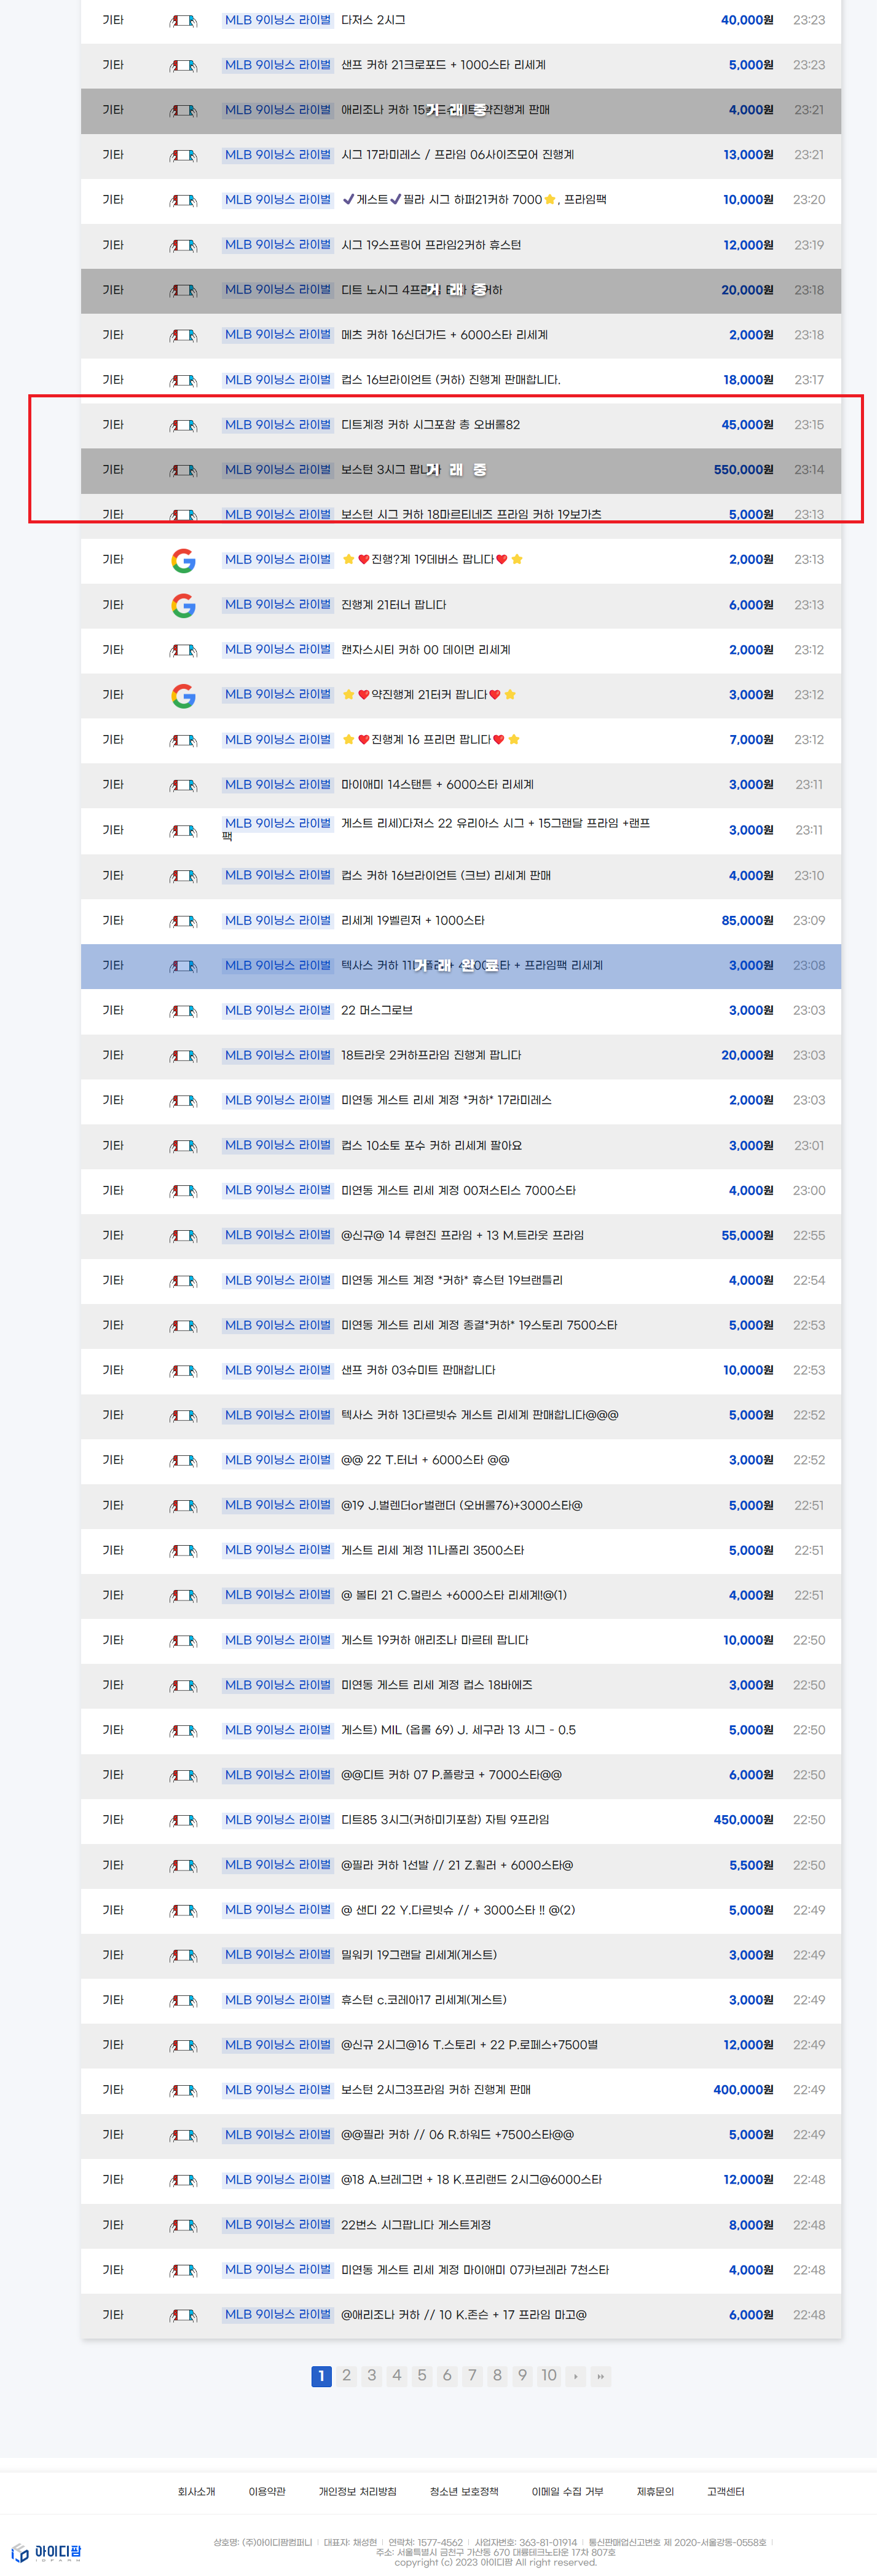Go to next page with single arrow
The width and height of the screenshot is (880, 2576).
click(576, 2376)
